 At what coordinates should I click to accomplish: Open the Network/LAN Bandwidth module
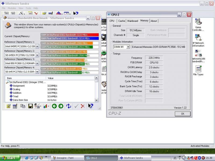[198, 56]
